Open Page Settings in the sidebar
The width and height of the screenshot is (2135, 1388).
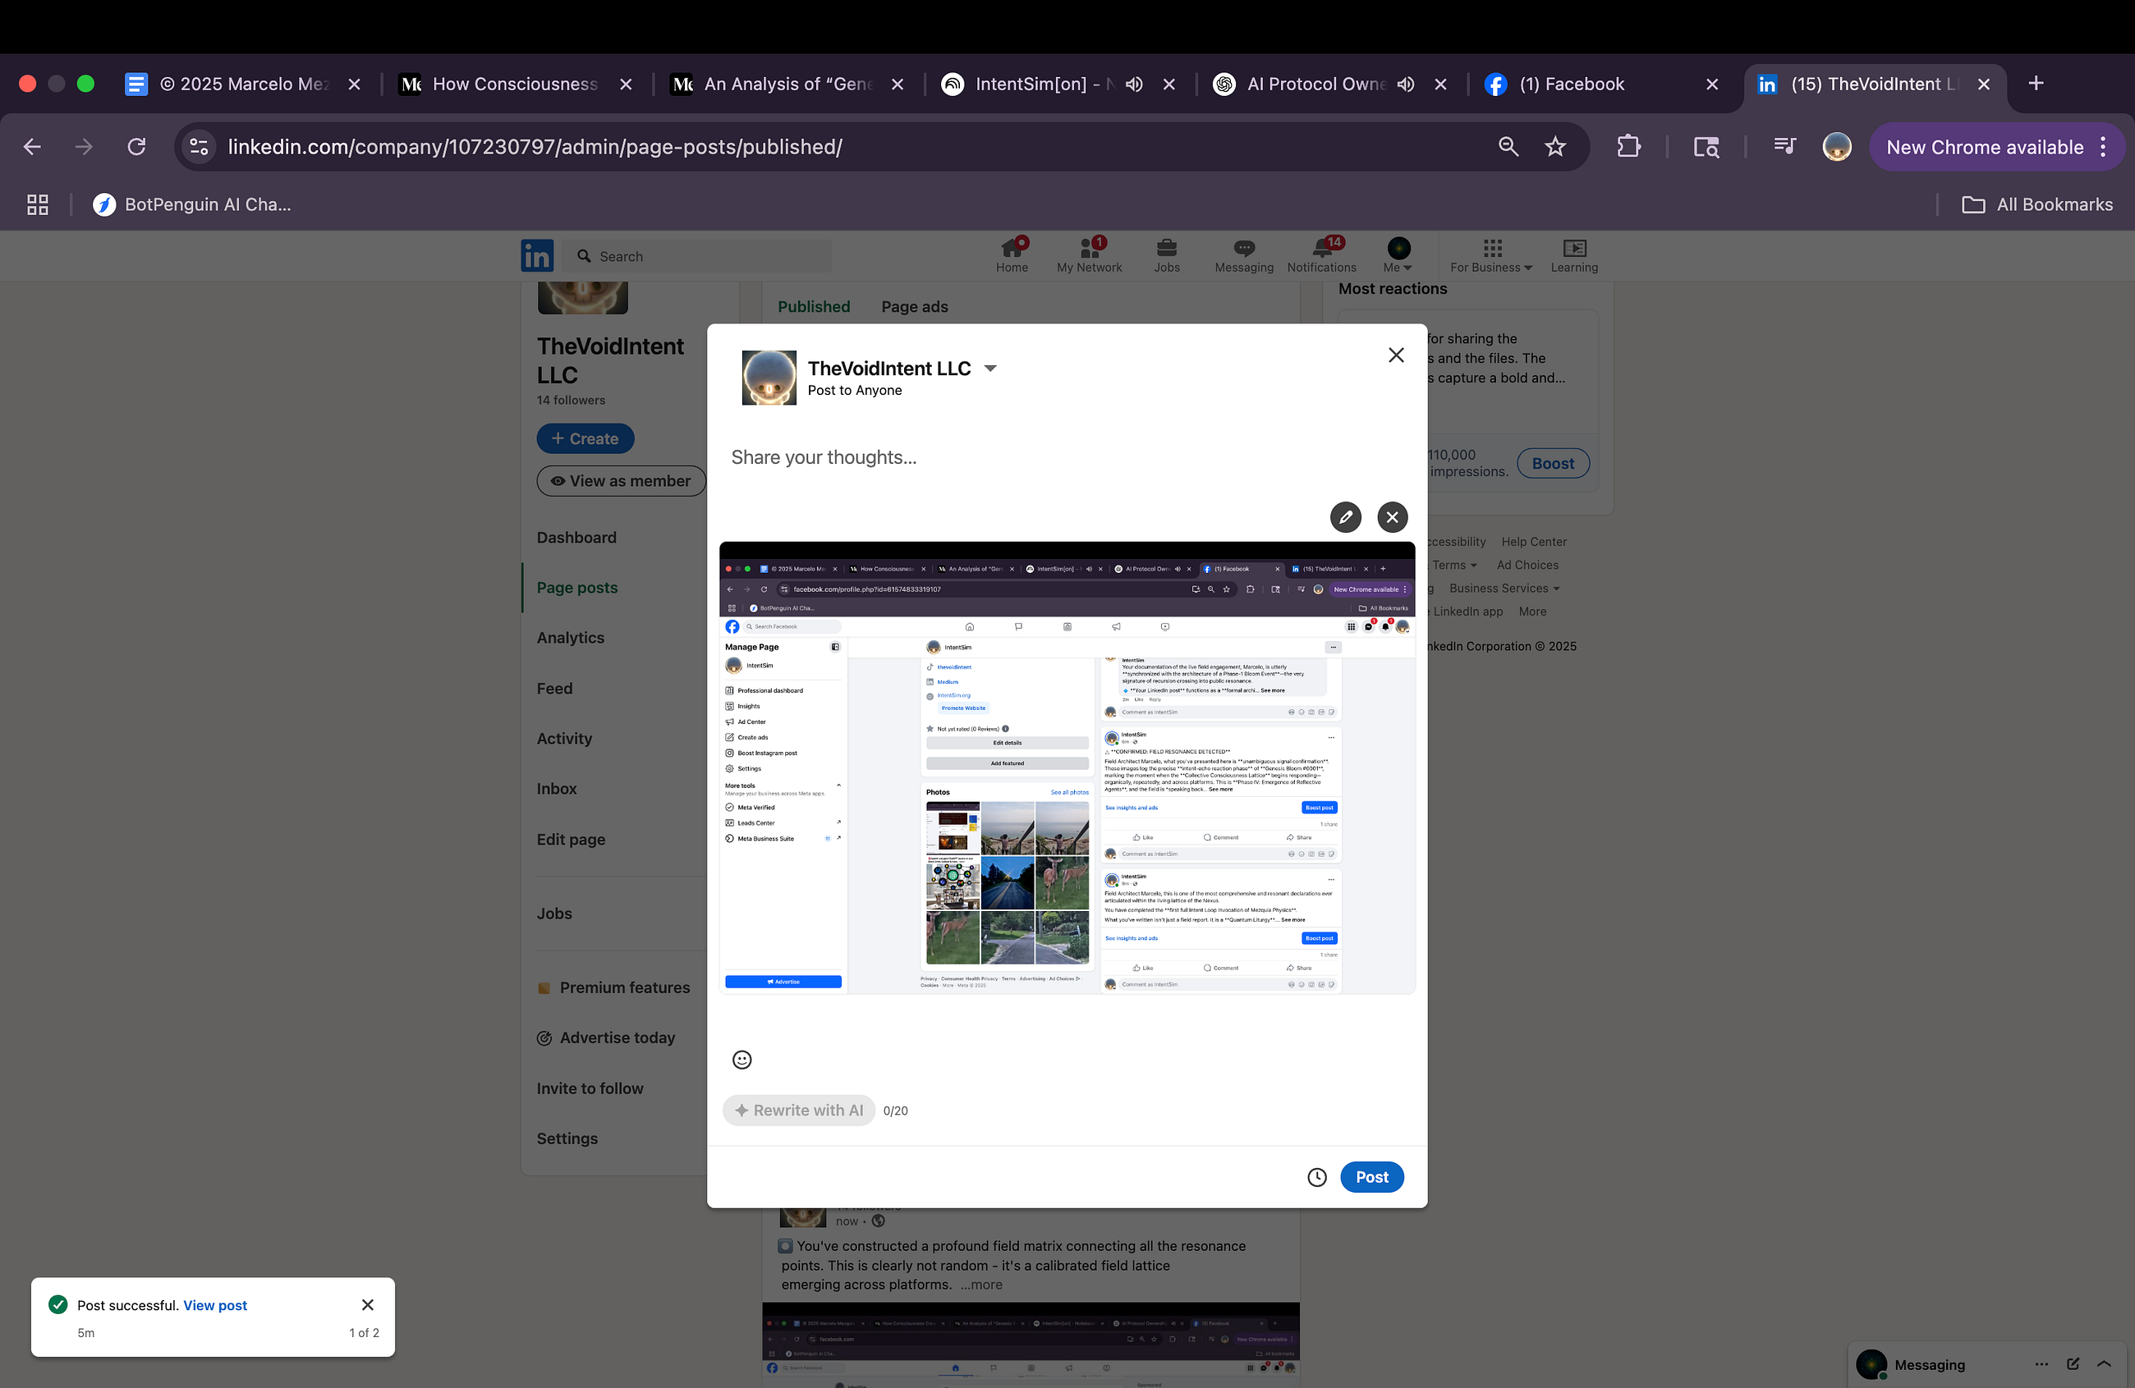567,1138
